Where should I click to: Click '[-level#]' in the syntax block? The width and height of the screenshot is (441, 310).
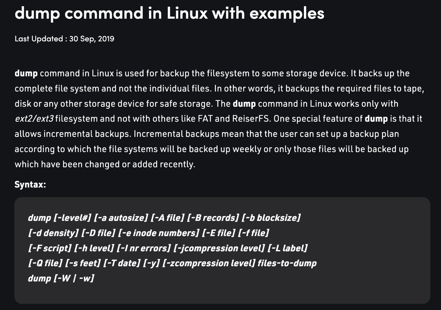(72, 219)
